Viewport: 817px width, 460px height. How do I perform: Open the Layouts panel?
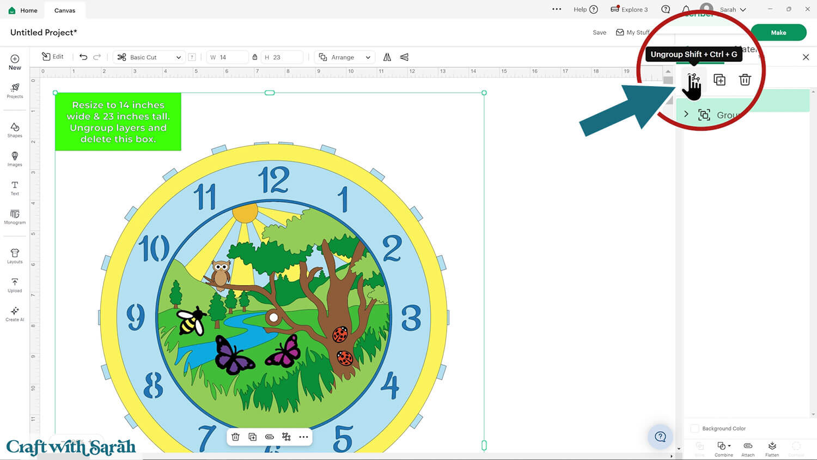coord(15,256)
